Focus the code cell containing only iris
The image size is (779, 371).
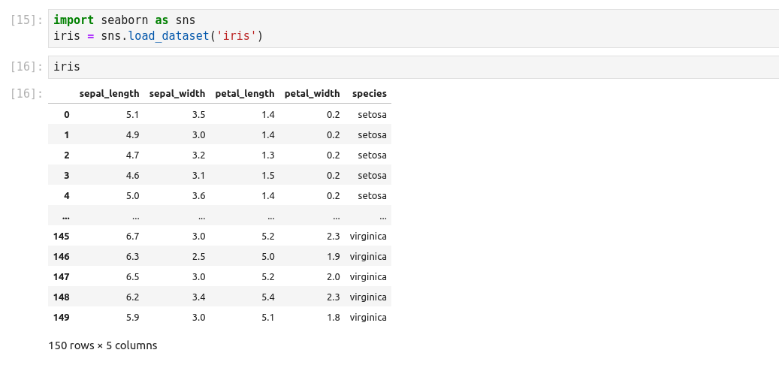tap(413, 67)
